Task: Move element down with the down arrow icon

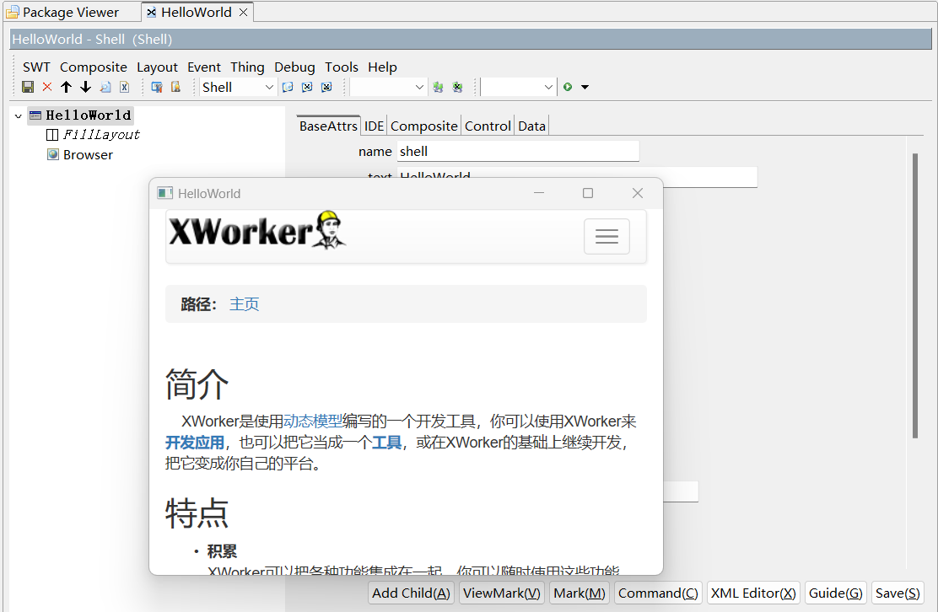Action: point(84,87)
